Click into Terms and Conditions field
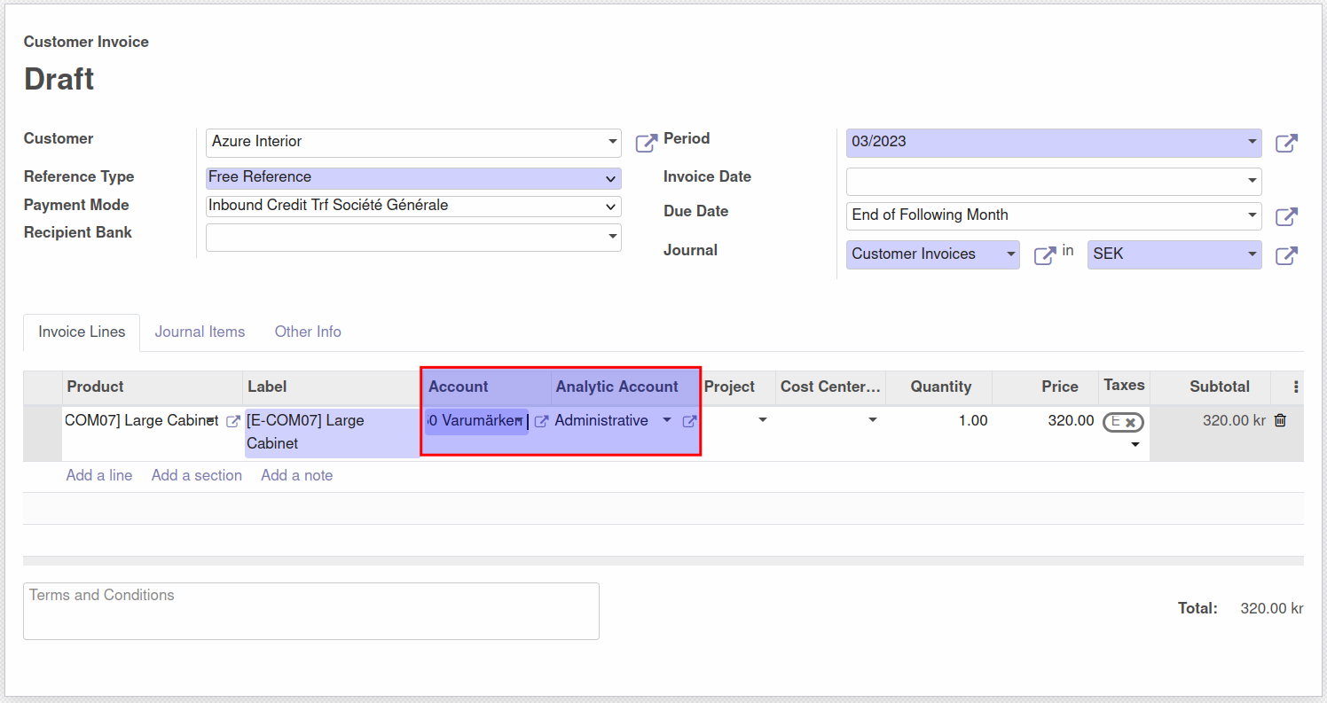This screenshot has height=703, width=1327. coord(311,611)
